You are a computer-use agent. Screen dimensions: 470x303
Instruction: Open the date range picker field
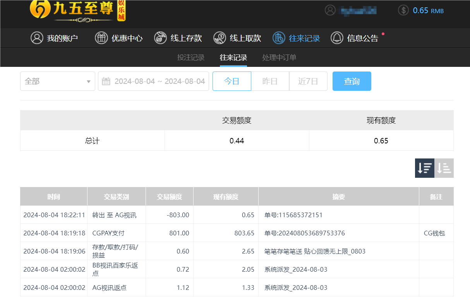(x=153, y=81)
